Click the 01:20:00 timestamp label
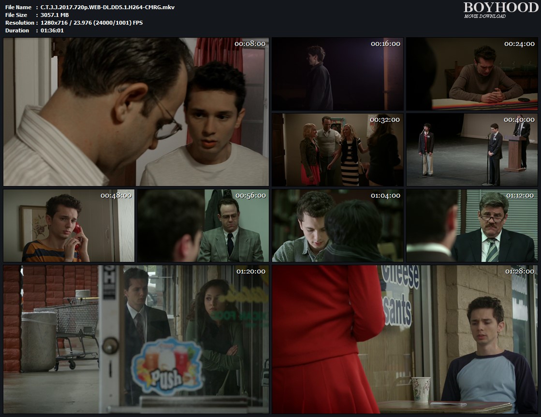541x417 pixels. point(250,272)
